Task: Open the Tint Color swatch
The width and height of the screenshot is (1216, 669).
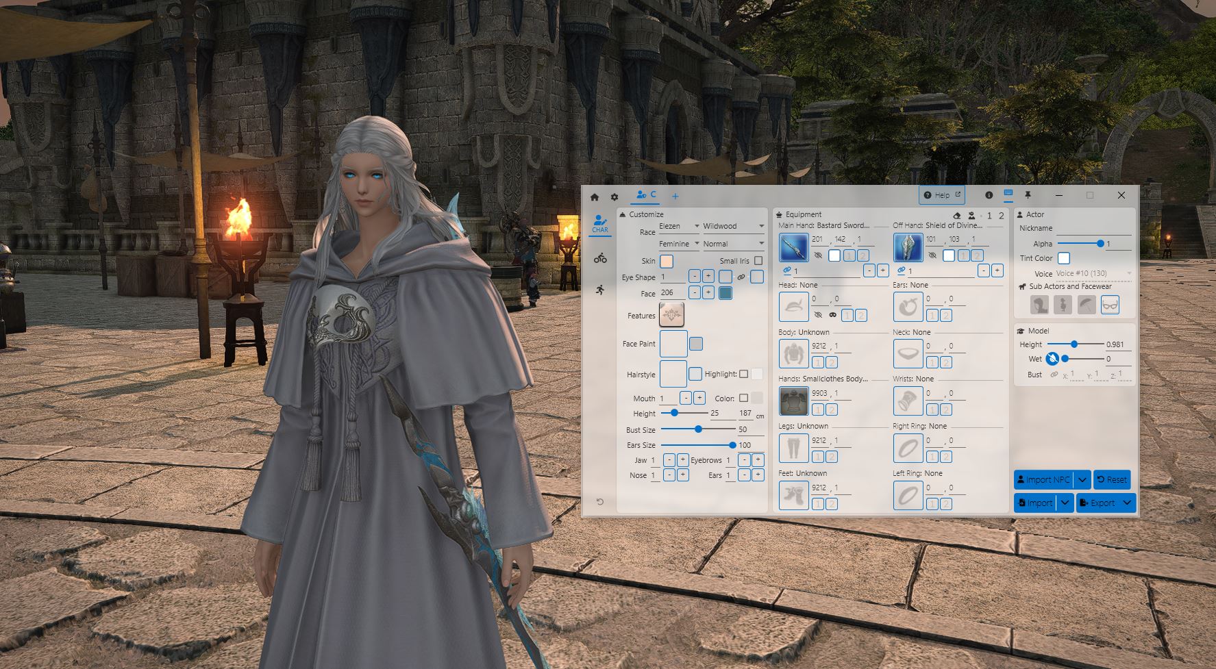Action: coord(1063,258)
